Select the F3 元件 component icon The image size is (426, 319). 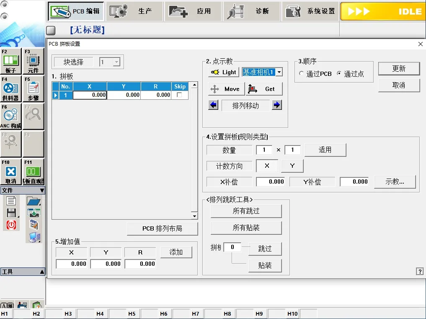click(33, 61)
